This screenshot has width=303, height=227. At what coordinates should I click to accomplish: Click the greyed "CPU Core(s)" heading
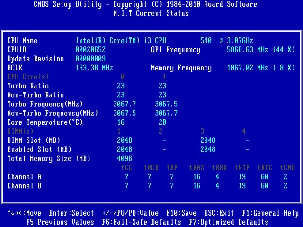pyautogui.click(x=28, y=77)
